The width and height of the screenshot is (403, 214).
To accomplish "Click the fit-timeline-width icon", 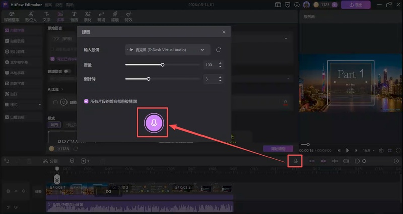I will click(x=346, y=161).
